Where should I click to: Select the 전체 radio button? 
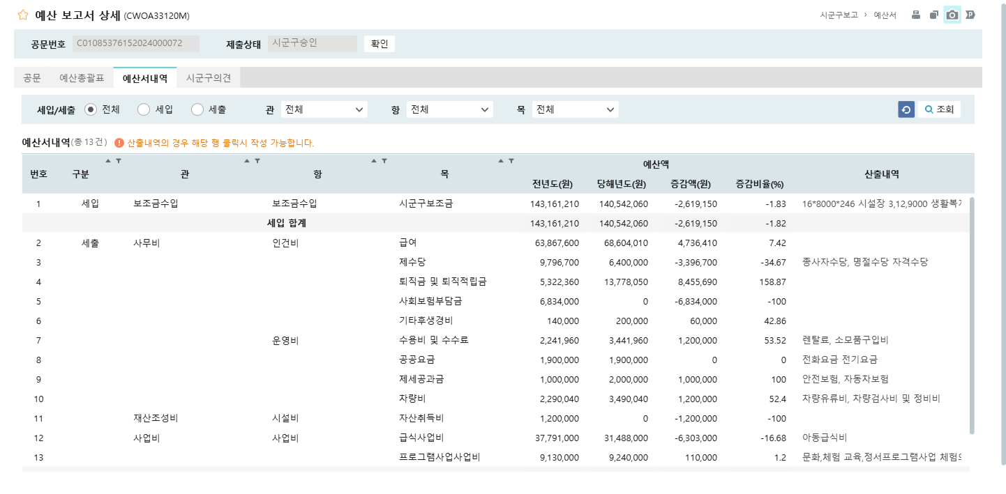(x=91, y=109)
